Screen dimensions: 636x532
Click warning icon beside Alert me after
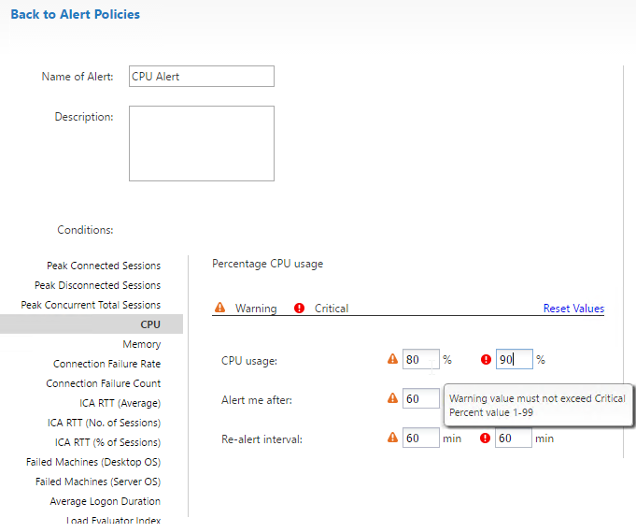tap(392, 397)
